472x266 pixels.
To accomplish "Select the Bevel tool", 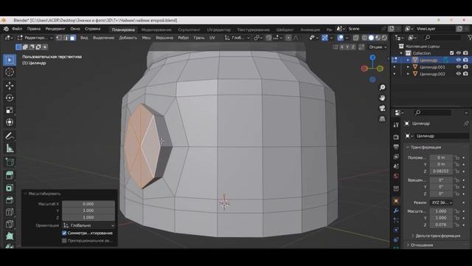I will (10, 200).
